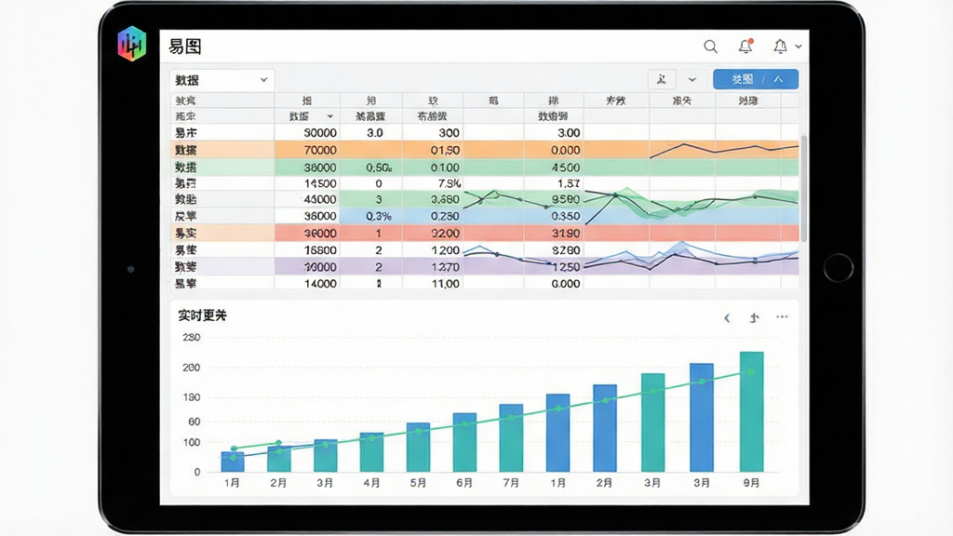Click the small icon button left of the blue button
This screenshot has height=536, width=953.
click(662, 79)
